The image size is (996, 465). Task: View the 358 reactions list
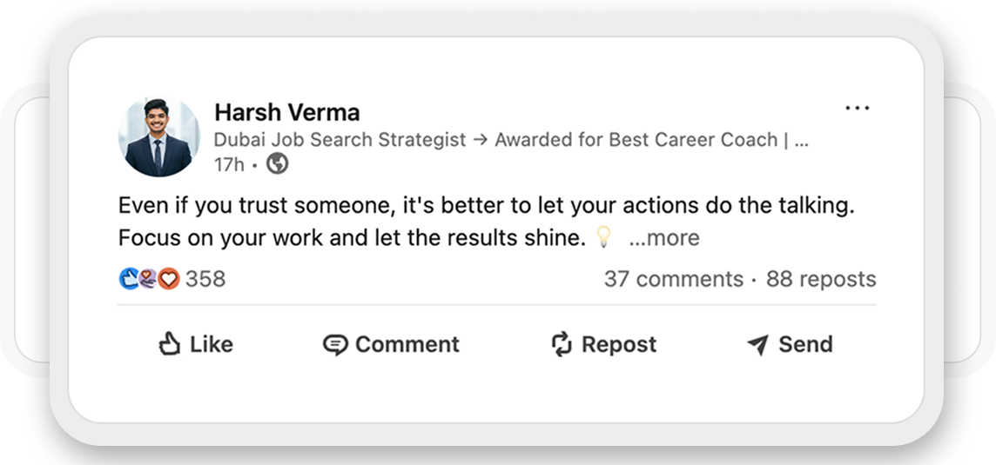click(205, 279)
